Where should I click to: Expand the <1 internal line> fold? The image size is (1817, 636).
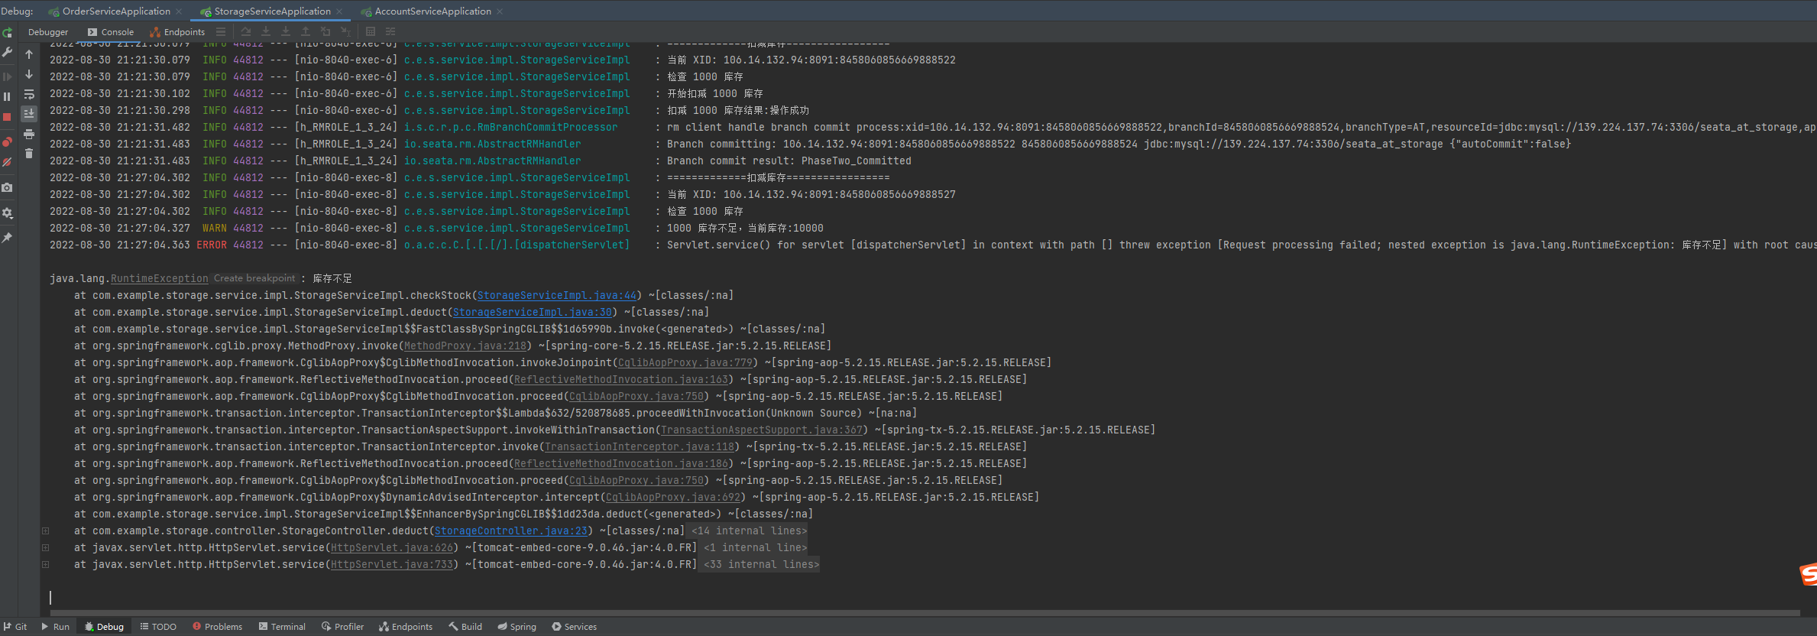tap(755, 547)
